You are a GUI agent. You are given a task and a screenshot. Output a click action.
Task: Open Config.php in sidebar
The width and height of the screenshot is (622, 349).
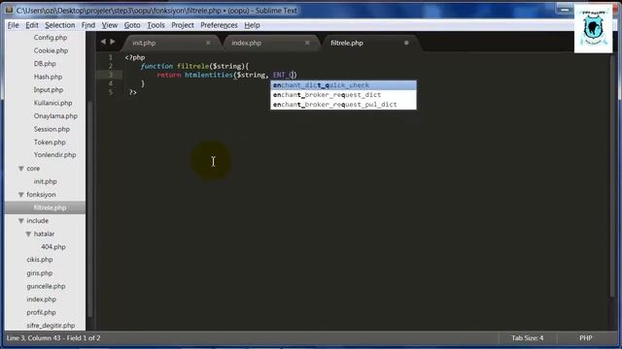tap(51, 38)
